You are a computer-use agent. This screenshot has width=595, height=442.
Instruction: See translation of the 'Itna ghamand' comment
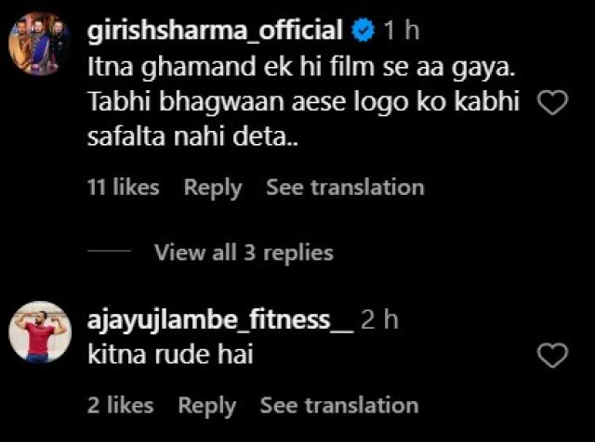click(344, 188)
